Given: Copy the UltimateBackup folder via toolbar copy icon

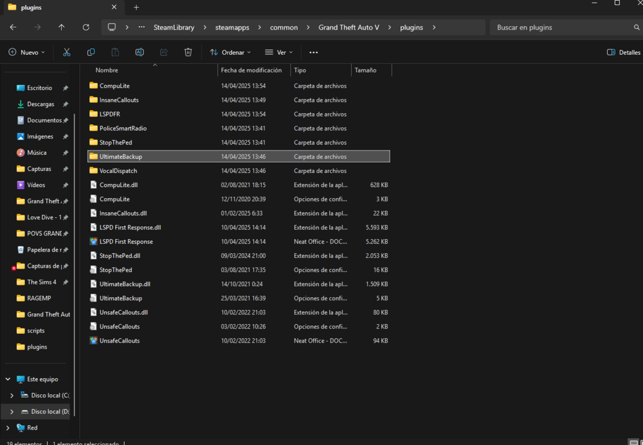Looking at the screenshot, I should 91,52.
